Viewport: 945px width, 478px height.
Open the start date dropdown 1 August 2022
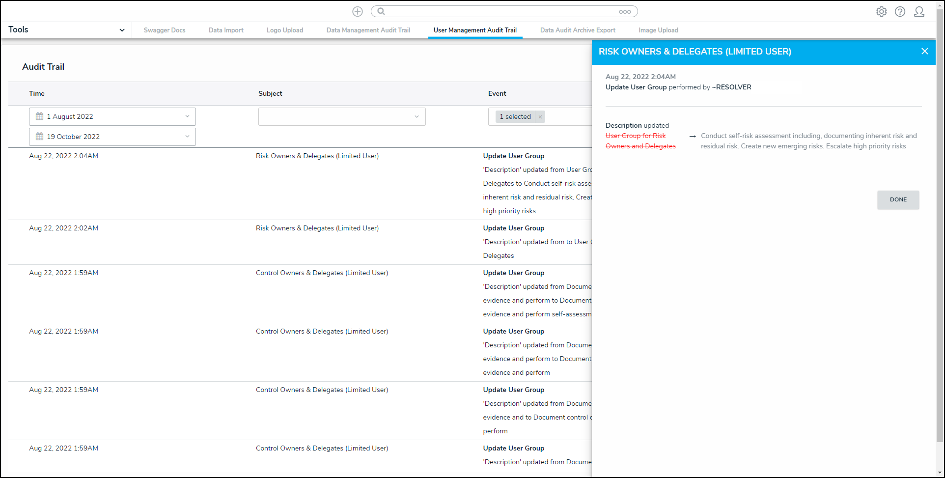(112, 116)
